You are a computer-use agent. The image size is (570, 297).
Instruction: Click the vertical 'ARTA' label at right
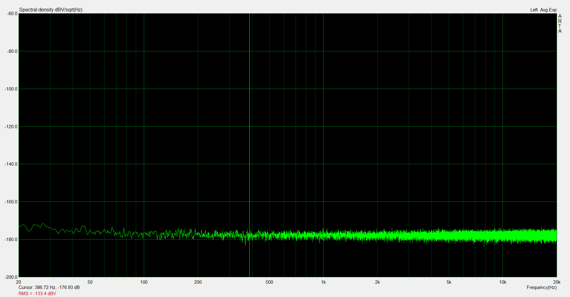coord(560,23)
